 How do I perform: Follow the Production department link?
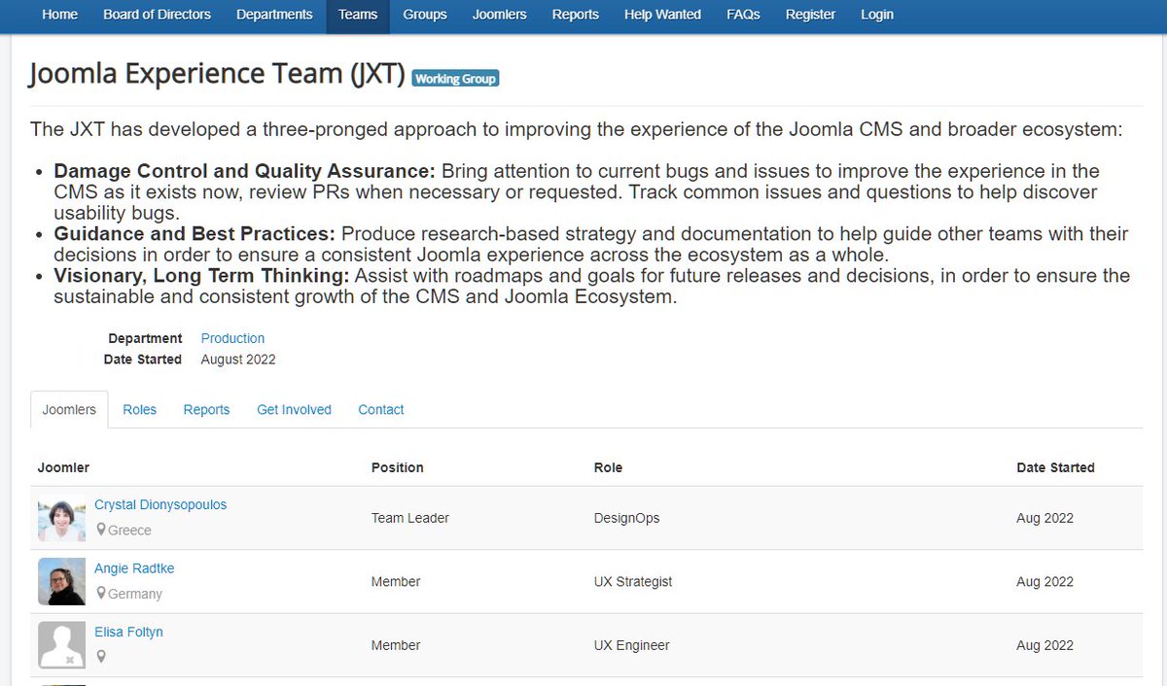232,338
